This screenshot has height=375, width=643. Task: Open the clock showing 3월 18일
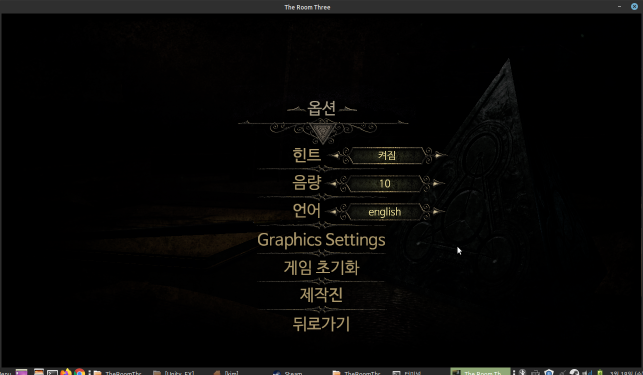point(625,372)
